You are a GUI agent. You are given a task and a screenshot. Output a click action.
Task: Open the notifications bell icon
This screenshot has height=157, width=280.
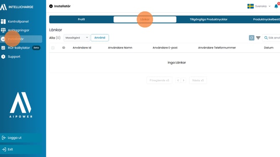click(x=276, y=6)
